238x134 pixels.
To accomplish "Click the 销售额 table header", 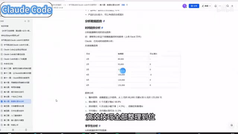I will click(120, 54).
